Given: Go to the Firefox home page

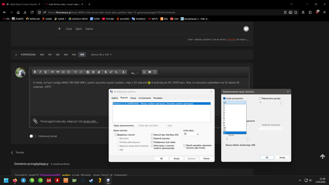Looking at the screenshot, I should point(18,12).
